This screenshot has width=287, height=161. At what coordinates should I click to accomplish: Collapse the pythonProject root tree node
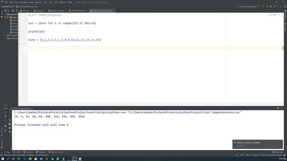coord(5,14)
